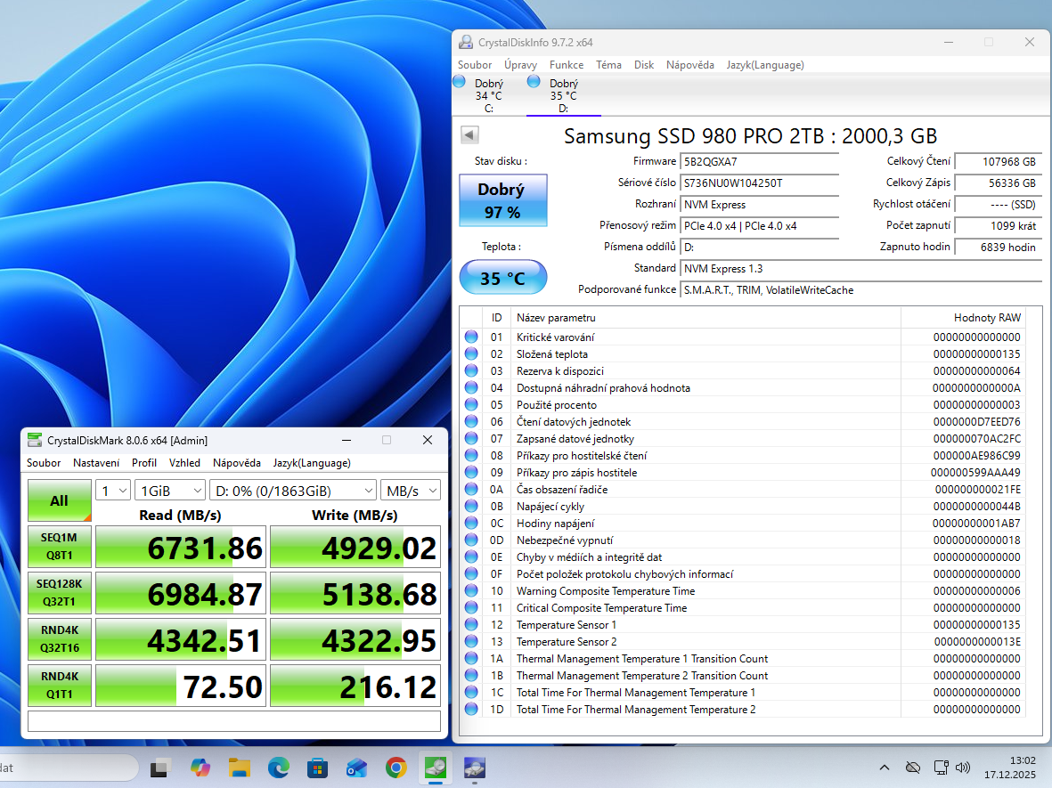Screen dimensions: 1052x788
Task: Click the blue dot beside Kritická varování
Action: (x=470, y=336)
